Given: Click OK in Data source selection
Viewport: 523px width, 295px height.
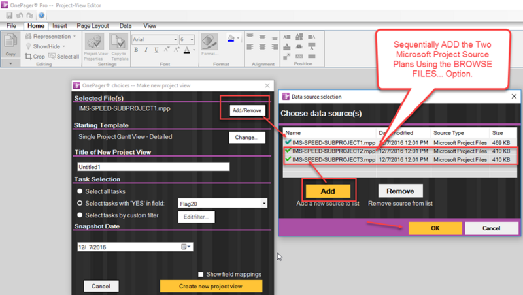Looking at the screenshot, I should coord(435,228).
